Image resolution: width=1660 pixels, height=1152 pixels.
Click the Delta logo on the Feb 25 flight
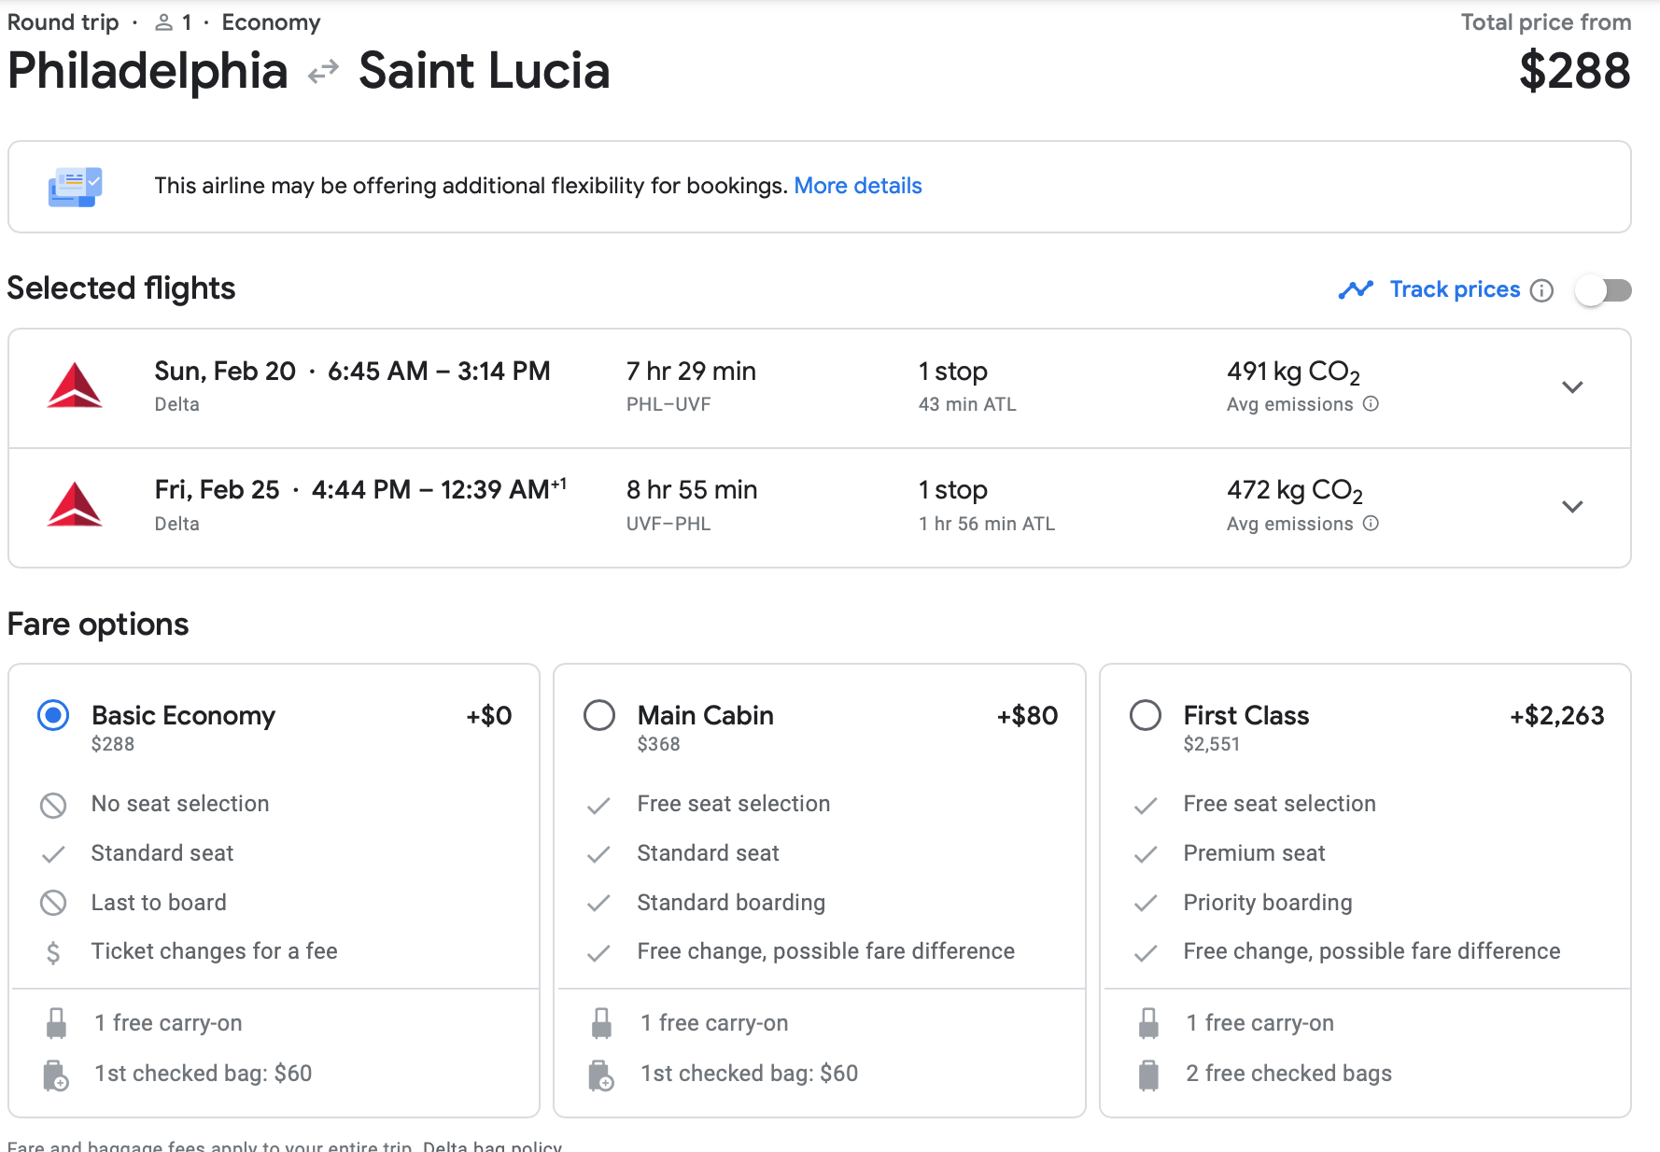[x=75, y=505]
